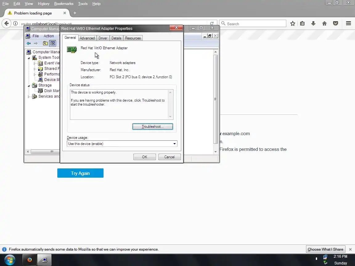
Task: Select Shared Folders icon in tree
Action: 41,69
